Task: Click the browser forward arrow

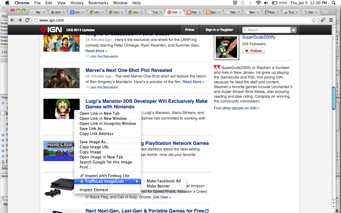Action: coord(20,20)
